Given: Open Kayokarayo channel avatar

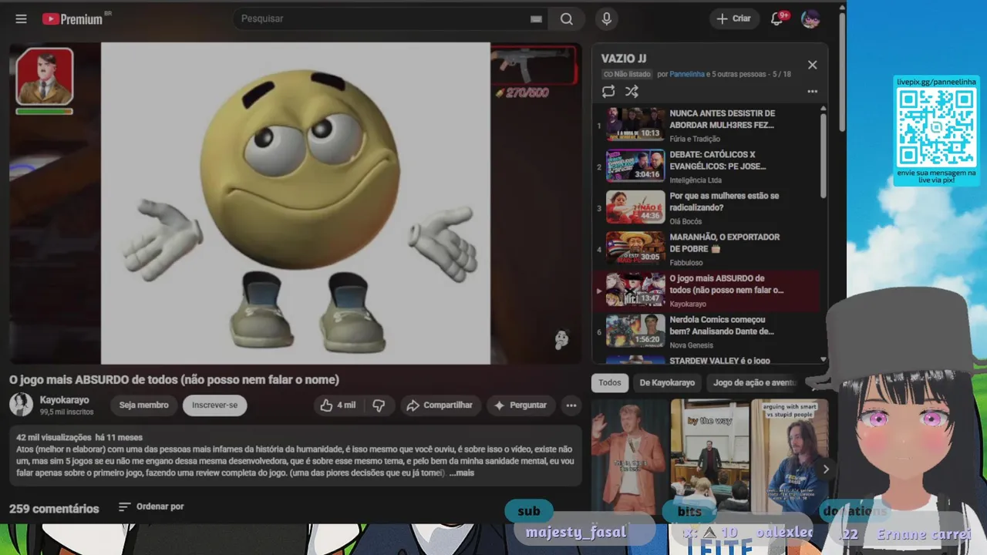Looking at the screenshot, I should [x=21, y=405].
